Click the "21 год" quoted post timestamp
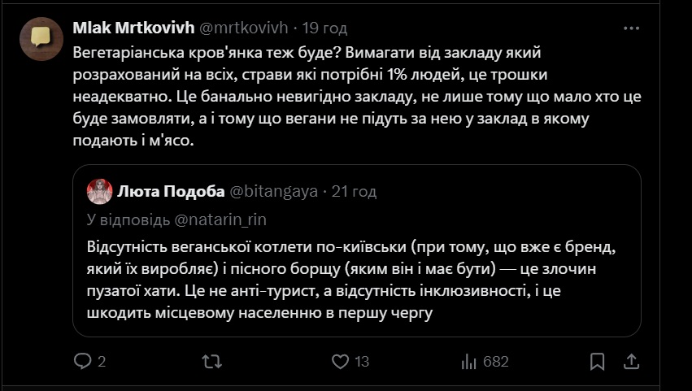The image size is (692, 391). [x=355, y=192]
